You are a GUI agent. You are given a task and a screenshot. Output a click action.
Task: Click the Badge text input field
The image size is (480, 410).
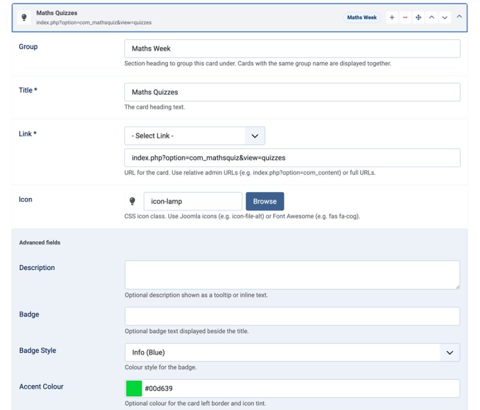pyautogui.click(x=292, y=316)
